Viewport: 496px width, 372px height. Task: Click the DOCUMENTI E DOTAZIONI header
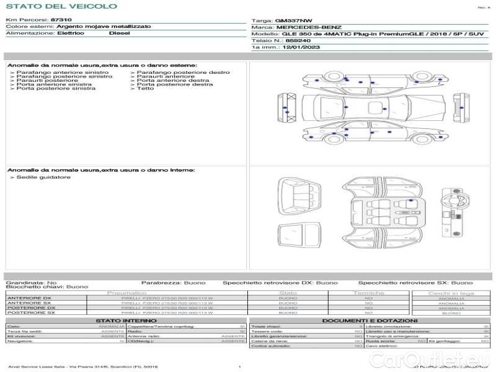click(x=370, y=321)
